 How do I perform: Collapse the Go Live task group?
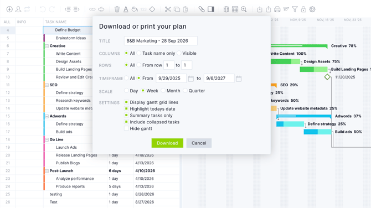[47, 139]
